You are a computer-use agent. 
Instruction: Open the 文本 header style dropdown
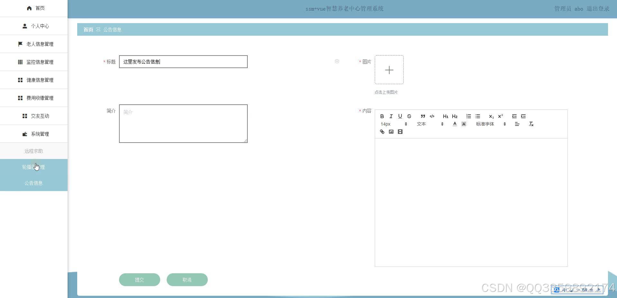(430, 124)
